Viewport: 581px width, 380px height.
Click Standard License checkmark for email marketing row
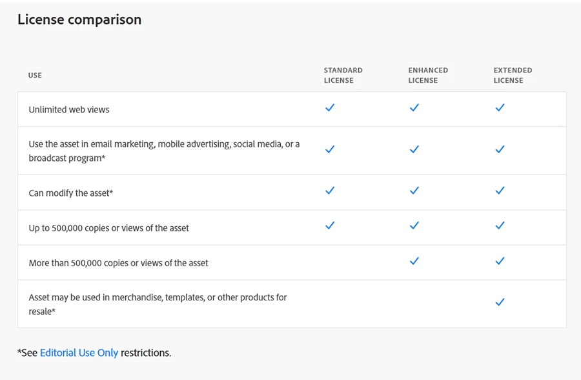click(330, 149)
